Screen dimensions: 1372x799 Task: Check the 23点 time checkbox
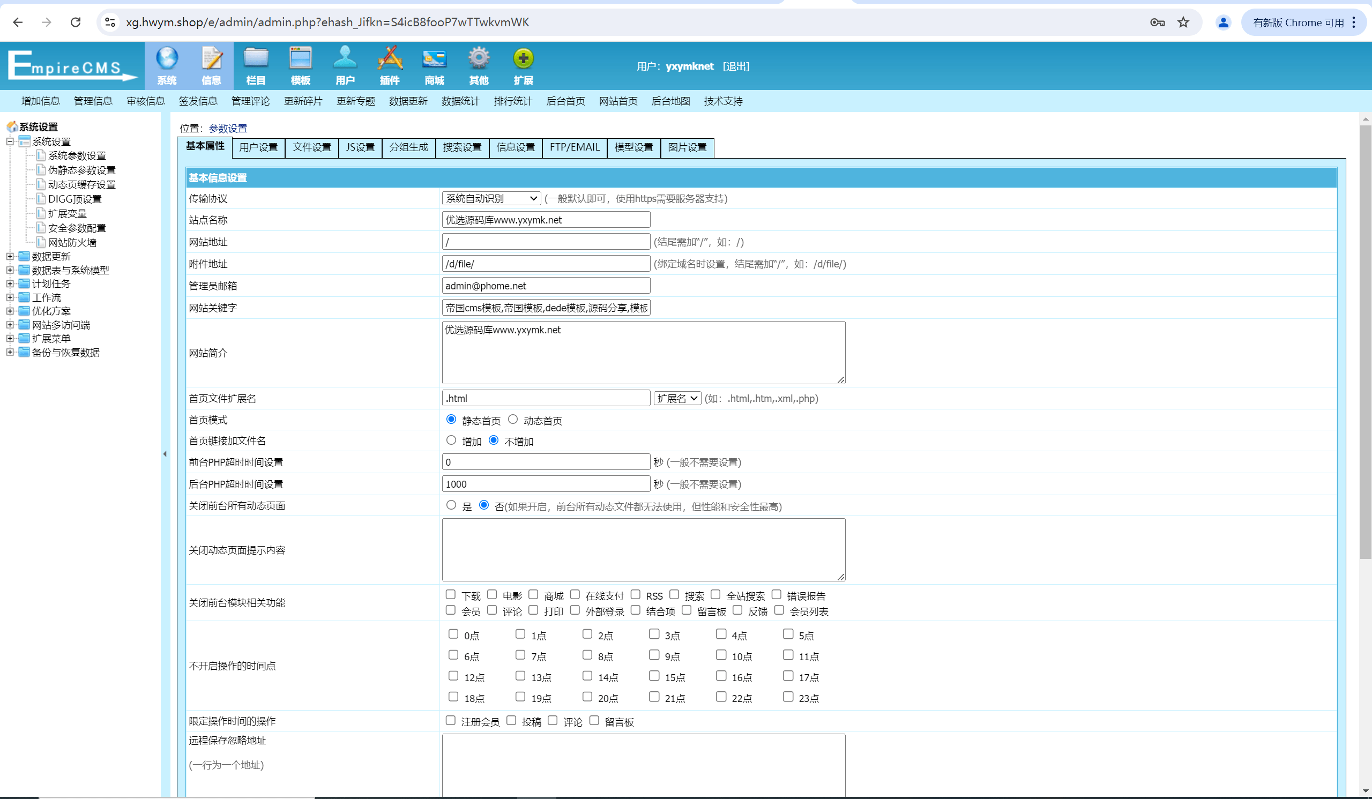[x=788, y=697]
